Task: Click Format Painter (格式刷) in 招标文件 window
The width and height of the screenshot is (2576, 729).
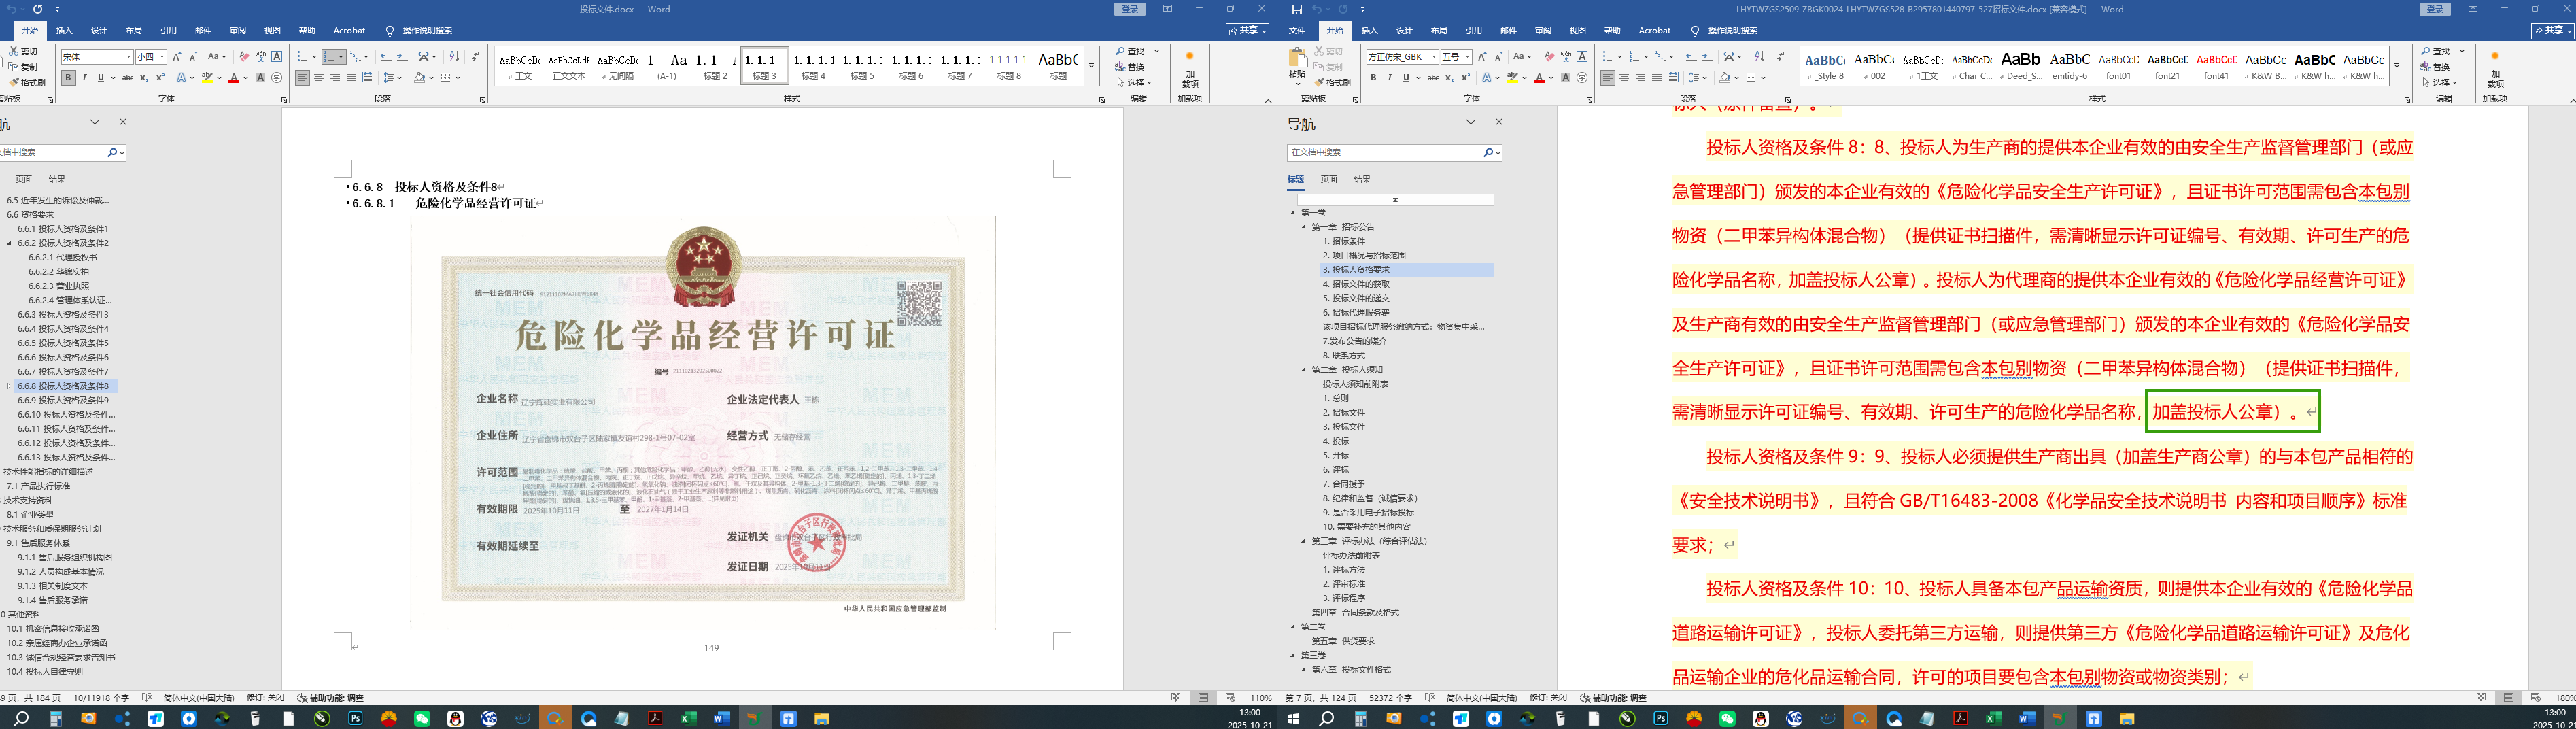Action: pyautogui.click(x=1334, y=82)
